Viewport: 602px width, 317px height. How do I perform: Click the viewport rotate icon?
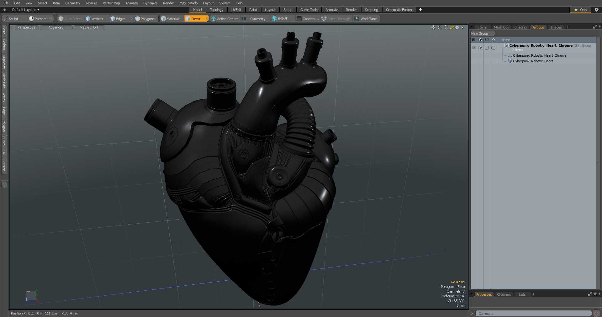coord(440,28)
